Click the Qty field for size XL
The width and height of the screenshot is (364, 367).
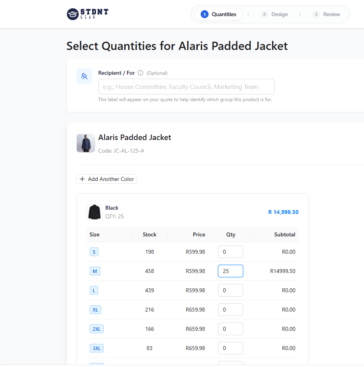(x=231, y=310)
